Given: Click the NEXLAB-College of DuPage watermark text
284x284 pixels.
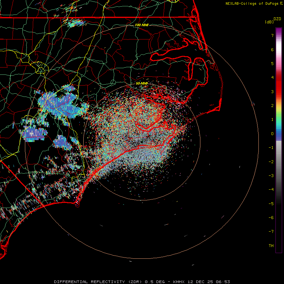Looking at the screenshot, I should tap(254, 3).
